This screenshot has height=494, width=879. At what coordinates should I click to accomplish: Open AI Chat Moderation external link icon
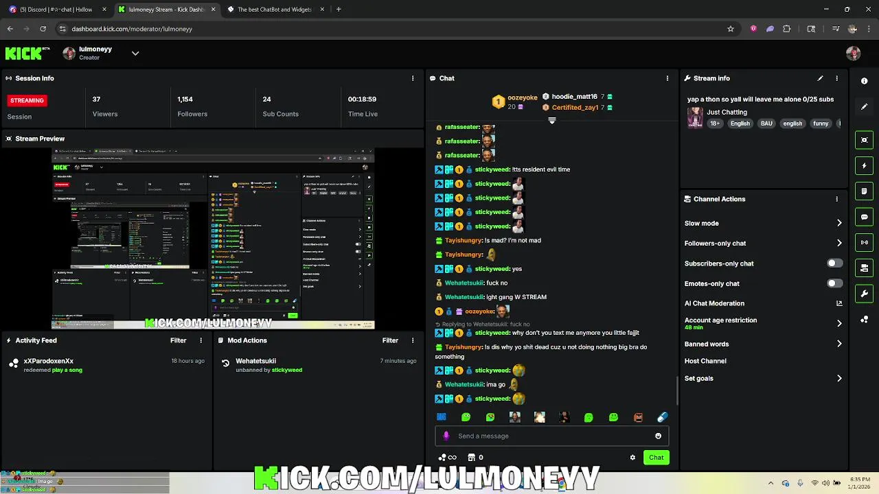tap(839, 303)
